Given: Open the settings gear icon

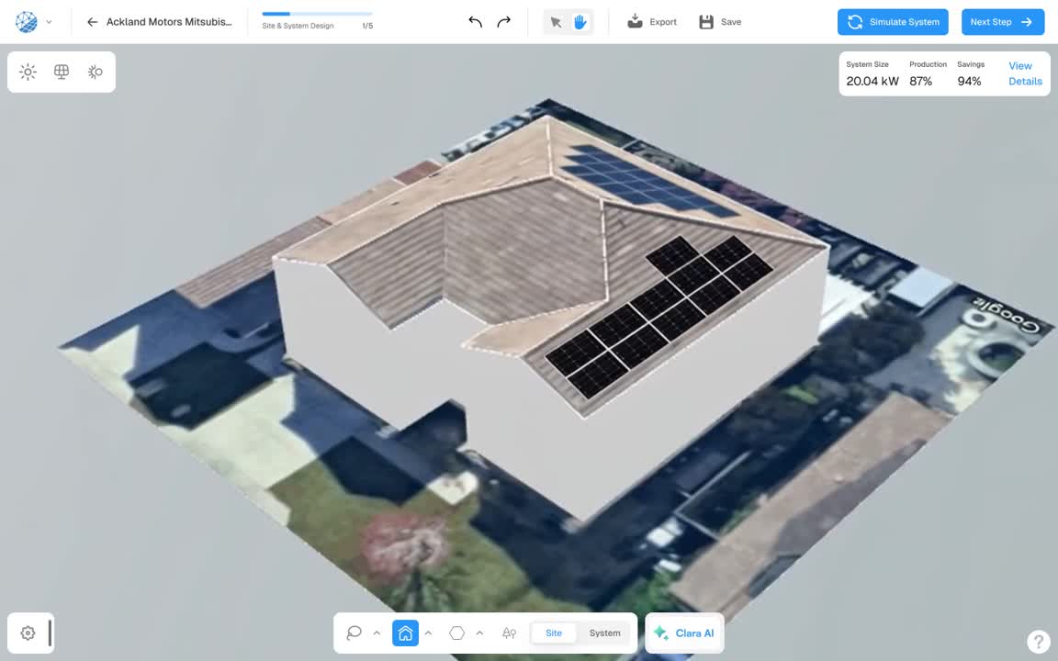Looking at the screenshot, I should point(28,633).
